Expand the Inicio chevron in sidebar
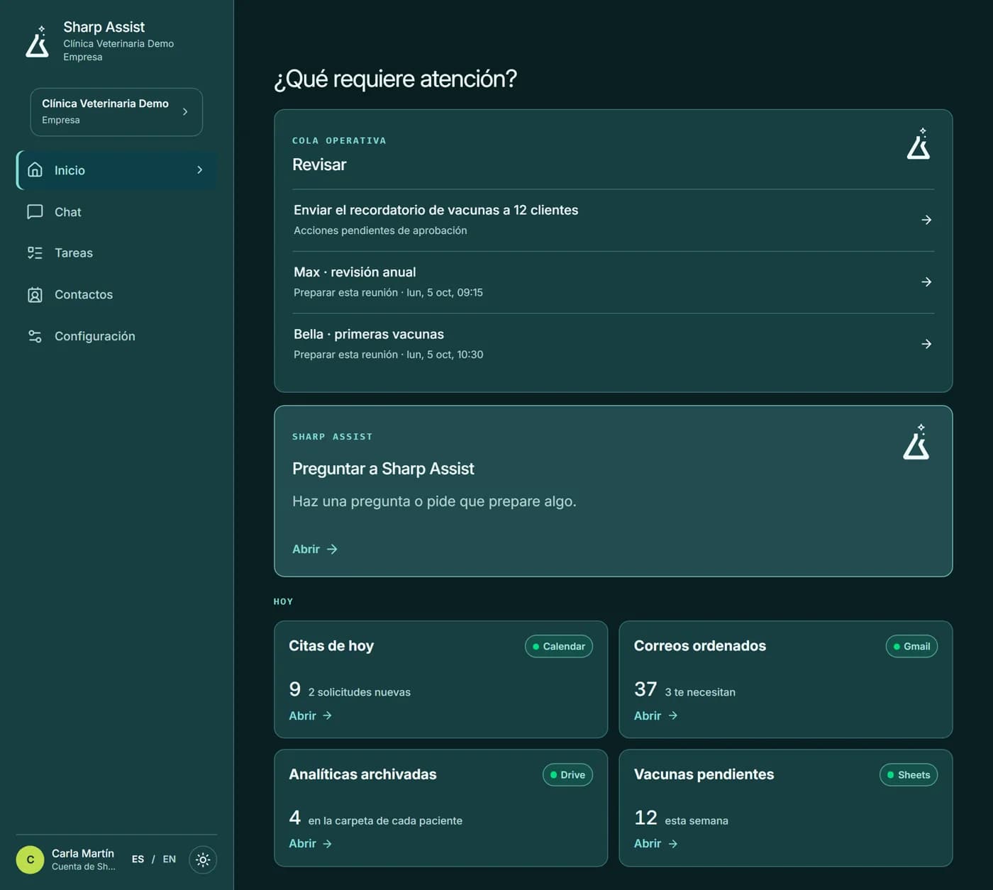 (200, 170)
